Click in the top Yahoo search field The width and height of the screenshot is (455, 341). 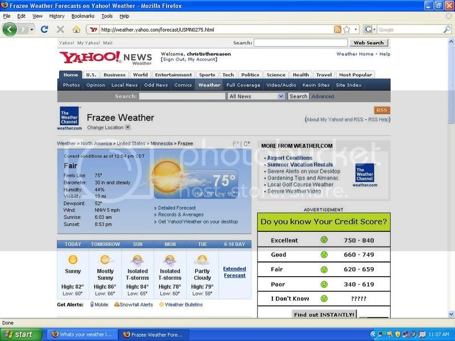[301, 43]
